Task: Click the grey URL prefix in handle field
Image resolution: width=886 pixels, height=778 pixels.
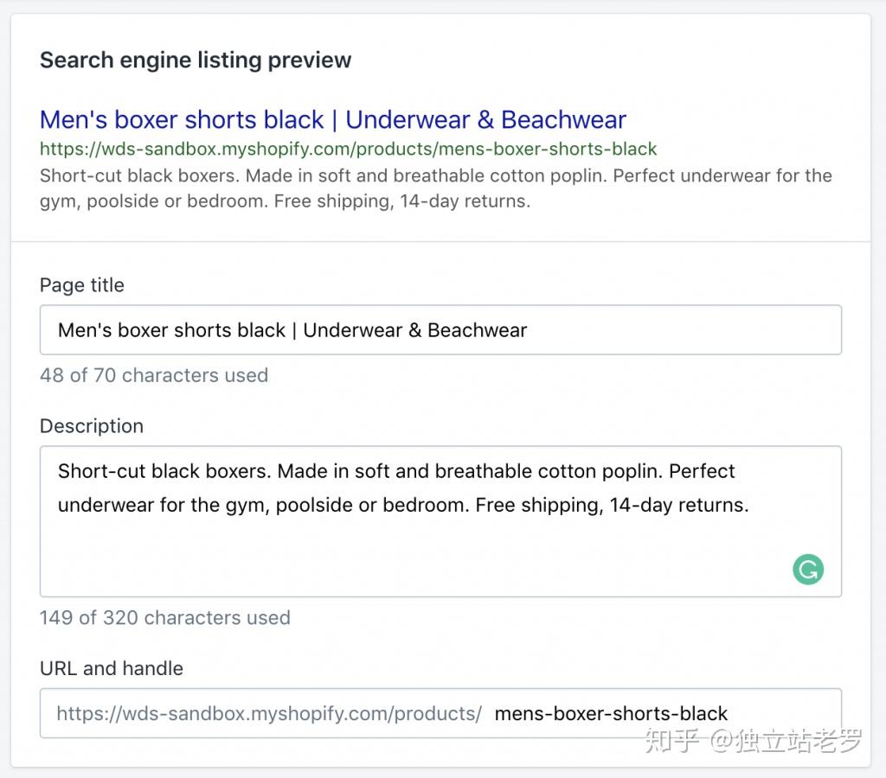Action: [x=269, y=714]
